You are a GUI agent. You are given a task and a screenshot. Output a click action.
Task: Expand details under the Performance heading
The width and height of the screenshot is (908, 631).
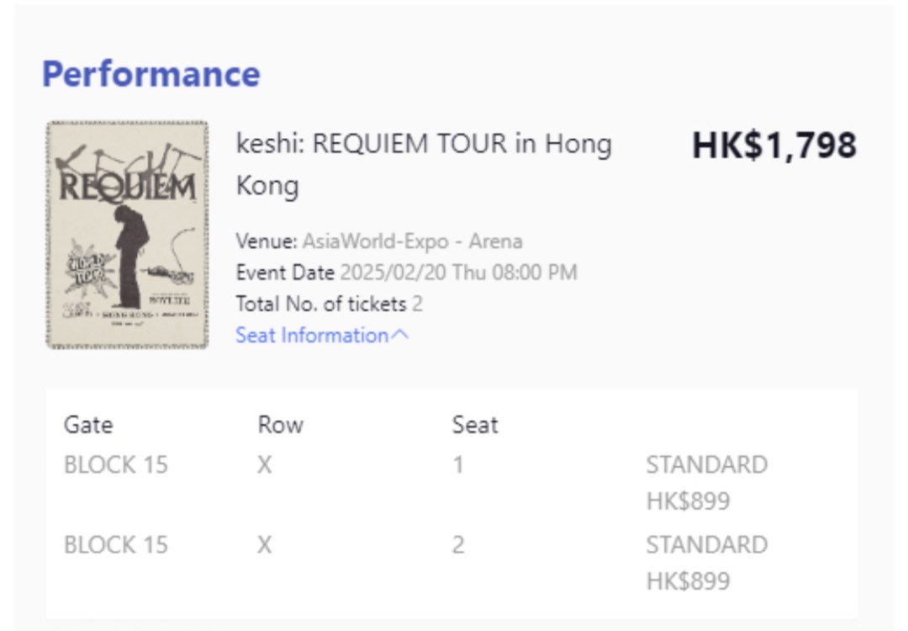(319, 335)
